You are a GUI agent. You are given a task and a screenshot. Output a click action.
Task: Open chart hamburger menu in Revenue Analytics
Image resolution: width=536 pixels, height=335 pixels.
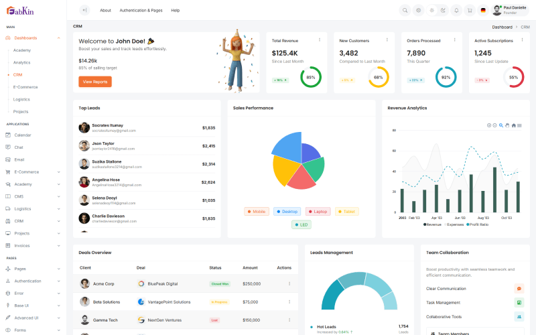pos(521,125)
